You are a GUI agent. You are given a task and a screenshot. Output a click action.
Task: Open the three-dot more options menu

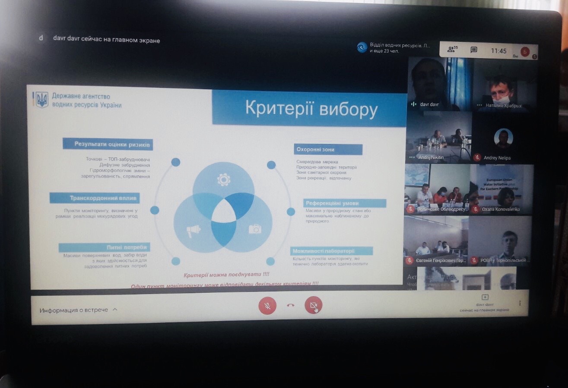(x=520, y=304)
